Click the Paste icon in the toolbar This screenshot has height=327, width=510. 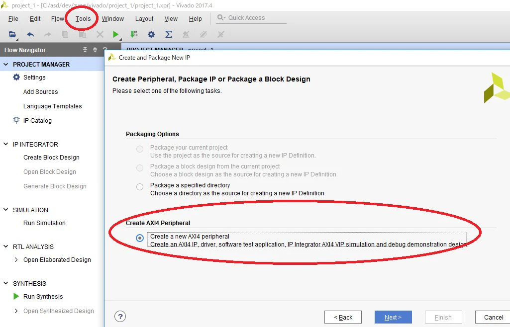point(83,34)
